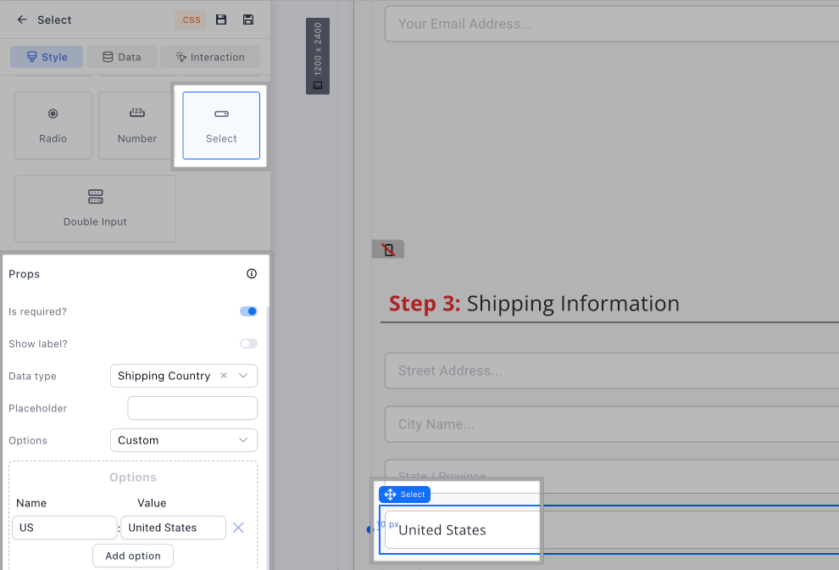Image resolution: width=839 pixels, height=570 pixels.
Task: Clear the Shipping Country data type
Action: 223,376
